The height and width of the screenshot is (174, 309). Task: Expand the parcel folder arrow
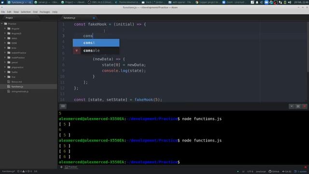(x=5, y=62)
